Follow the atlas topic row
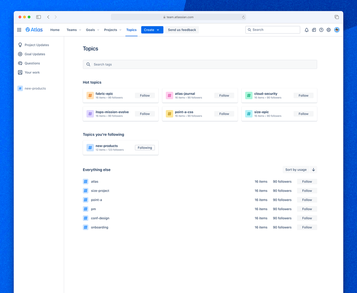This screenshot has height=293, width=357. (307, 182)
